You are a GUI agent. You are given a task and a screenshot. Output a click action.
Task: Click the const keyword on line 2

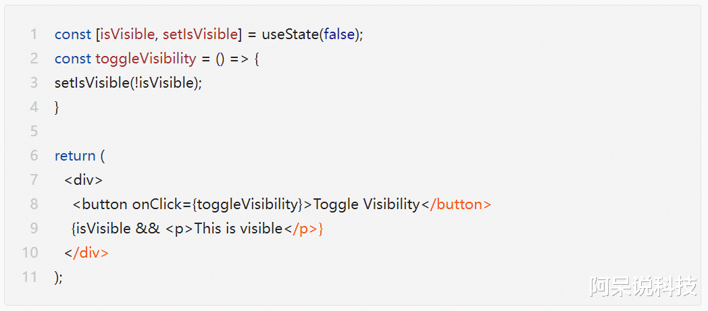[73, 59]
